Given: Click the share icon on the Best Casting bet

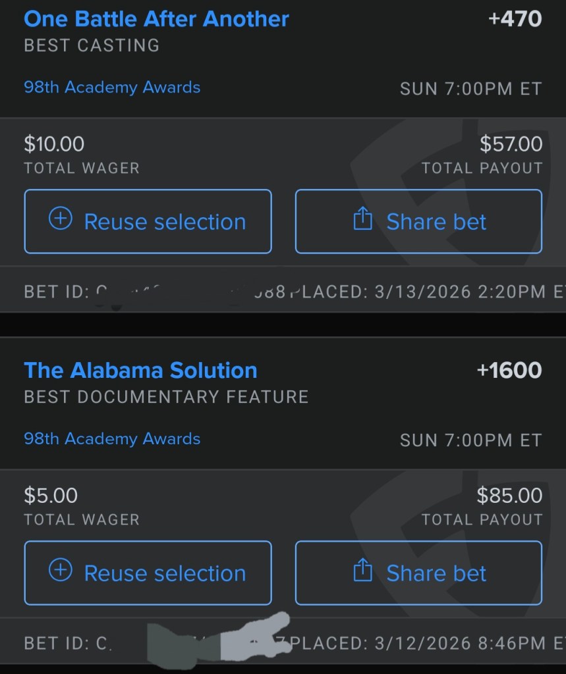Looking at the screenshot, I should [x=363, y=220].
